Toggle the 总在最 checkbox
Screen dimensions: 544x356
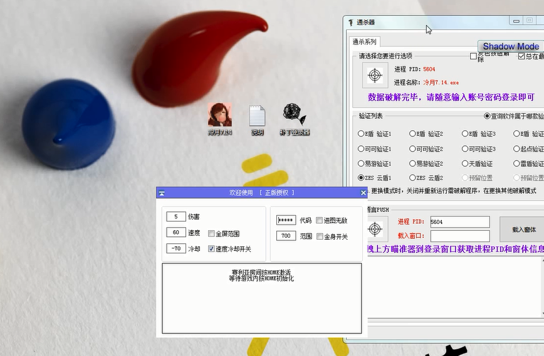click(521, 56)
